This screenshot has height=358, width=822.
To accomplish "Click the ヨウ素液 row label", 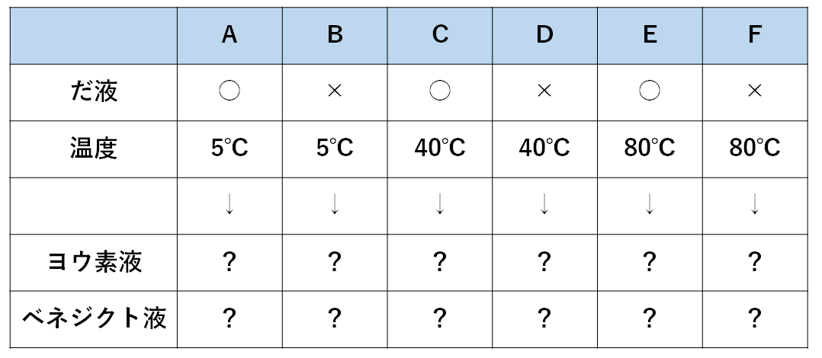I will point(93,262).
